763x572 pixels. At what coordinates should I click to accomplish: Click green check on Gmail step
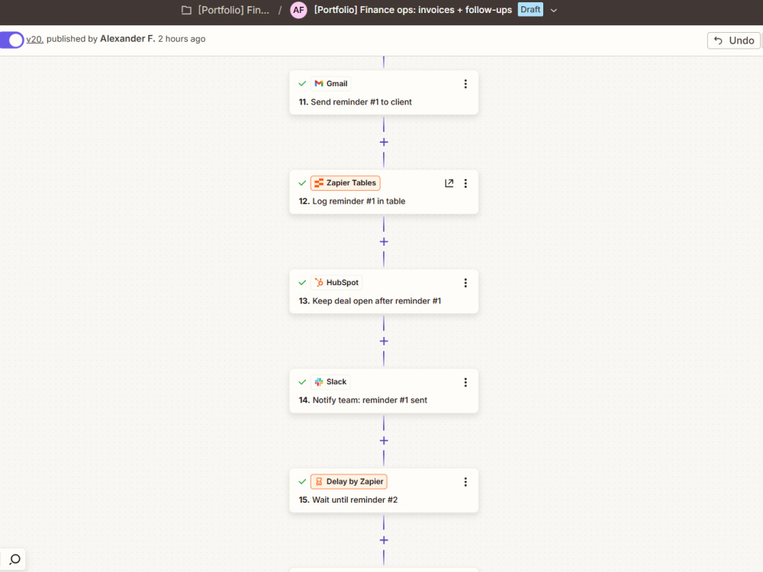[x=302, y=84]
